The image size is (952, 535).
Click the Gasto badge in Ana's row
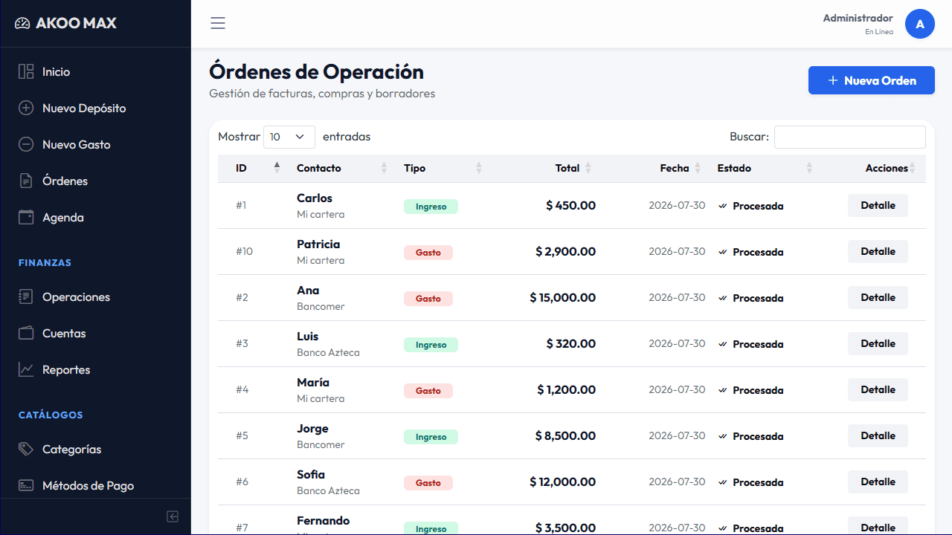pyautogui.click(x=428, y=299)
